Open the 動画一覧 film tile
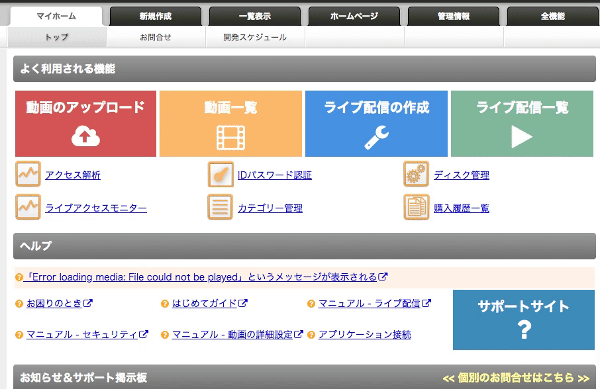This screenshot has height=389, width=600. click(x=230, y=124)
